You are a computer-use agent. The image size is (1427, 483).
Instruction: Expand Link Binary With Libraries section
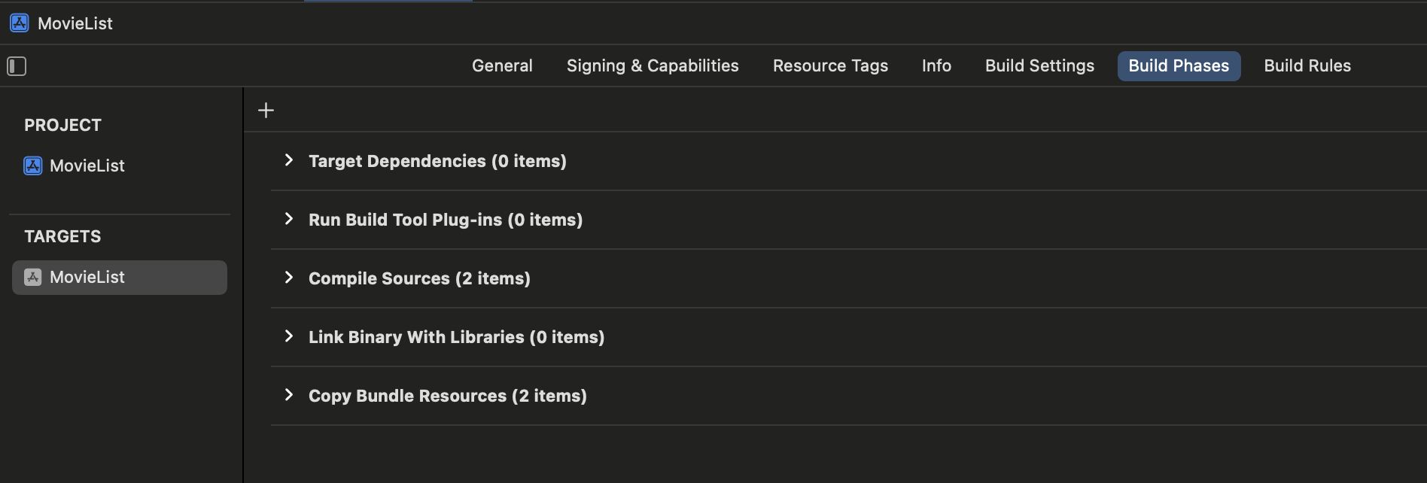click(289, 336)
